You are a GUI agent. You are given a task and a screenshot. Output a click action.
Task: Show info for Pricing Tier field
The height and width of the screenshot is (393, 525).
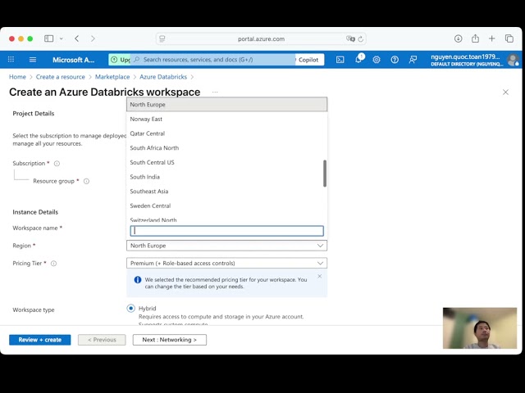tap(53, 264)
